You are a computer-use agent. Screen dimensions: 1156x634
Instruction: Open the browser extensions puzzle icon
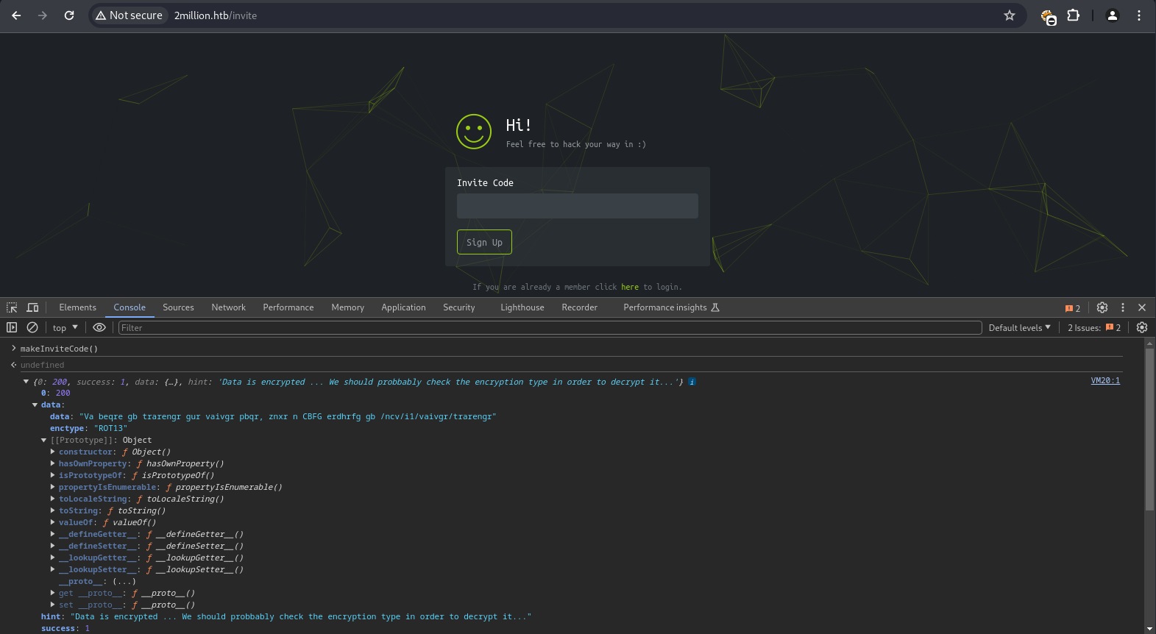click(1073, 15)
